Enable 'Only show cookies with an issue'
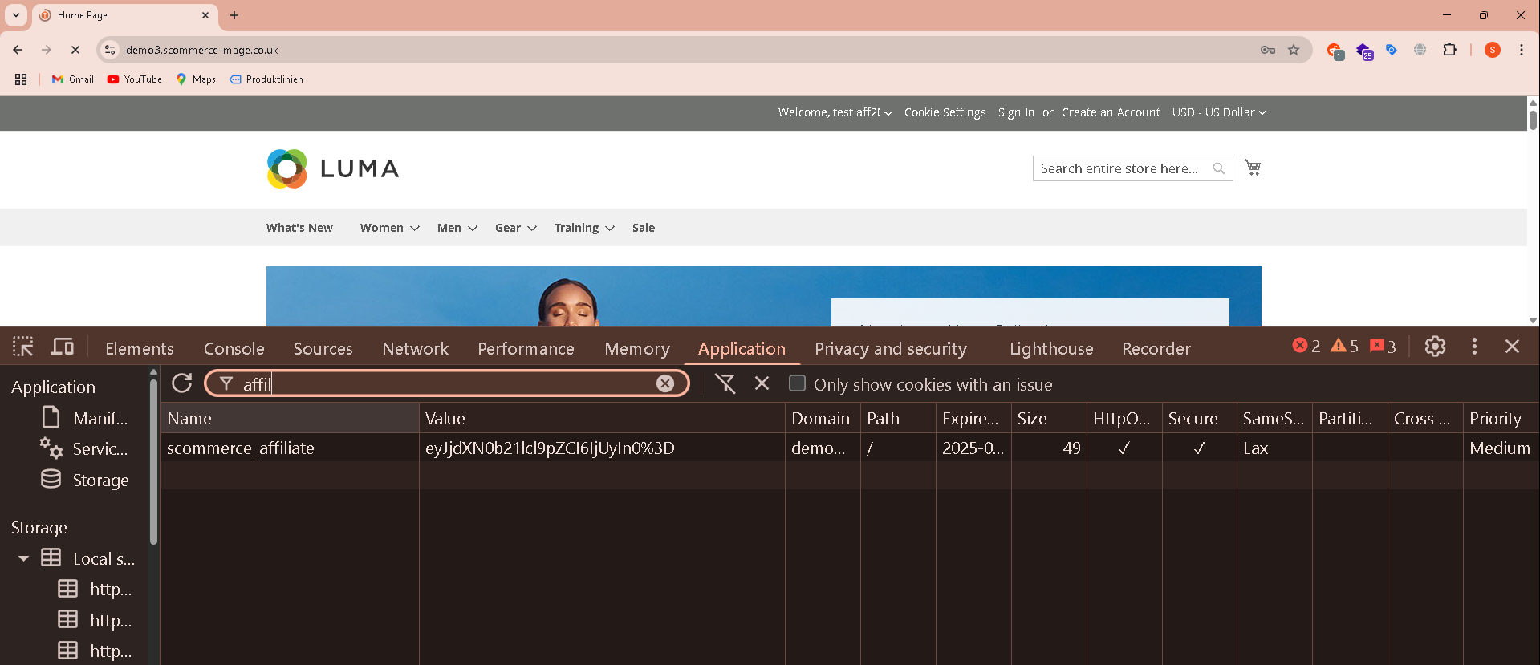The image size is (1540, 665). click(797, 383)
